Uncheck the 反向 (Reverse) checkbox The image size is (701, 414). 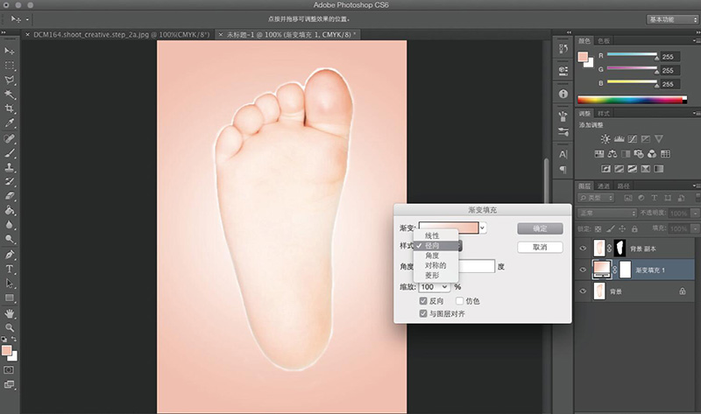tap(424, 300)
